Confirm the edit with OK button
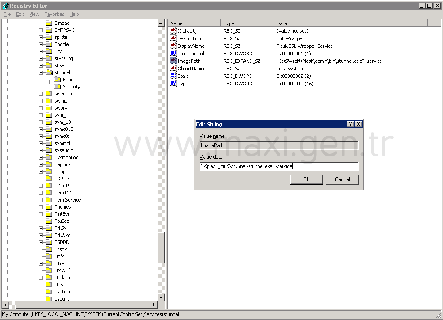Viewport: 443px width, 320px height. 306,179
